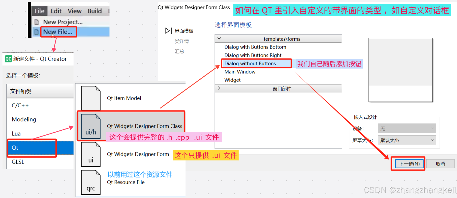
Task: Select Qt Resource File template
Action: 126,182
